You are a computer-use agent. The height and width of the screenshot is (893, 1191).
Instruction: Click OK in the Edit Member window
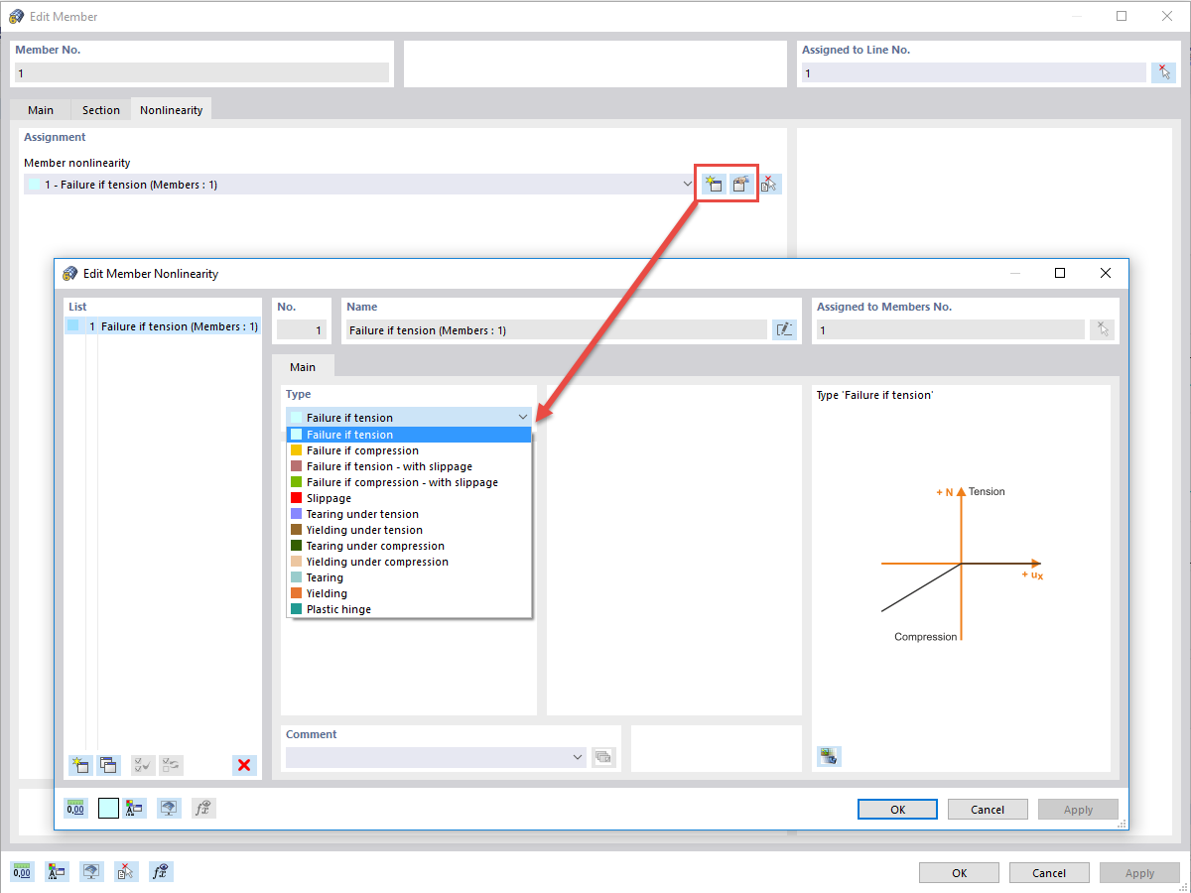point(959,873)
